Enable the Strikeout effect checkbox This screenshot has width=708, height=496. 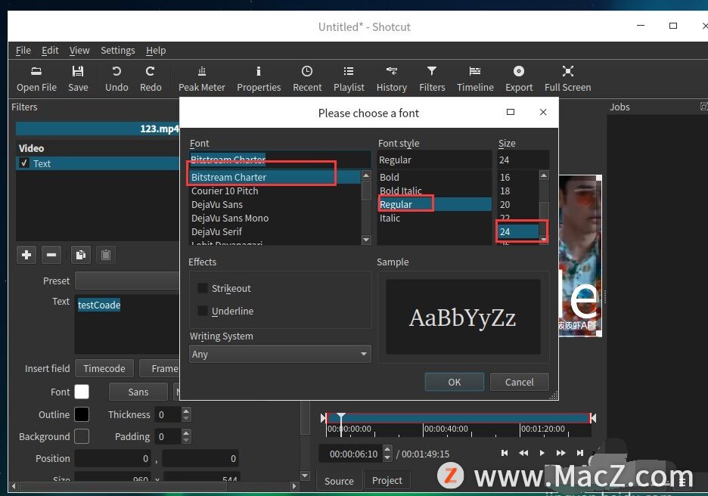203,288
